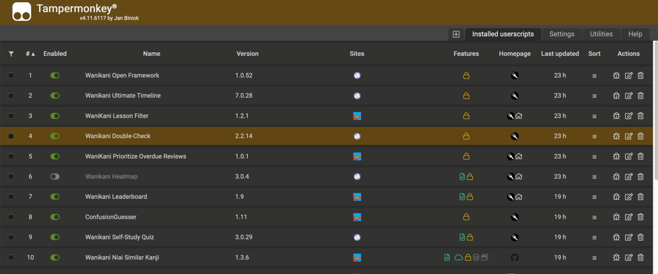Open the ConfusionGuesser script name
Image resolution: width=658 pixels, height=274 pixels.
tap(111, 217)
